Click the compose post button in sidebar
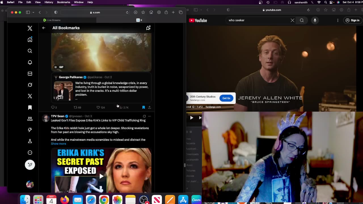The width and height of the screenshot is (363, 204). tap(30, 165)
